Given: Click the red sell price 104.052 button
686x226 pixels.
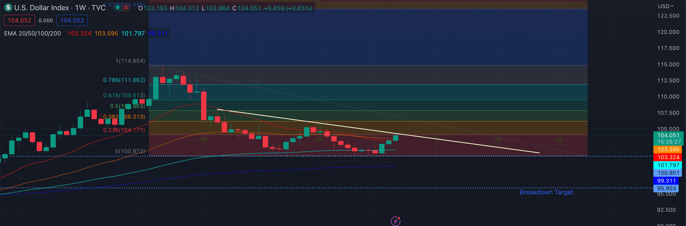Looking at the screenshot, I should click(19, 20).
